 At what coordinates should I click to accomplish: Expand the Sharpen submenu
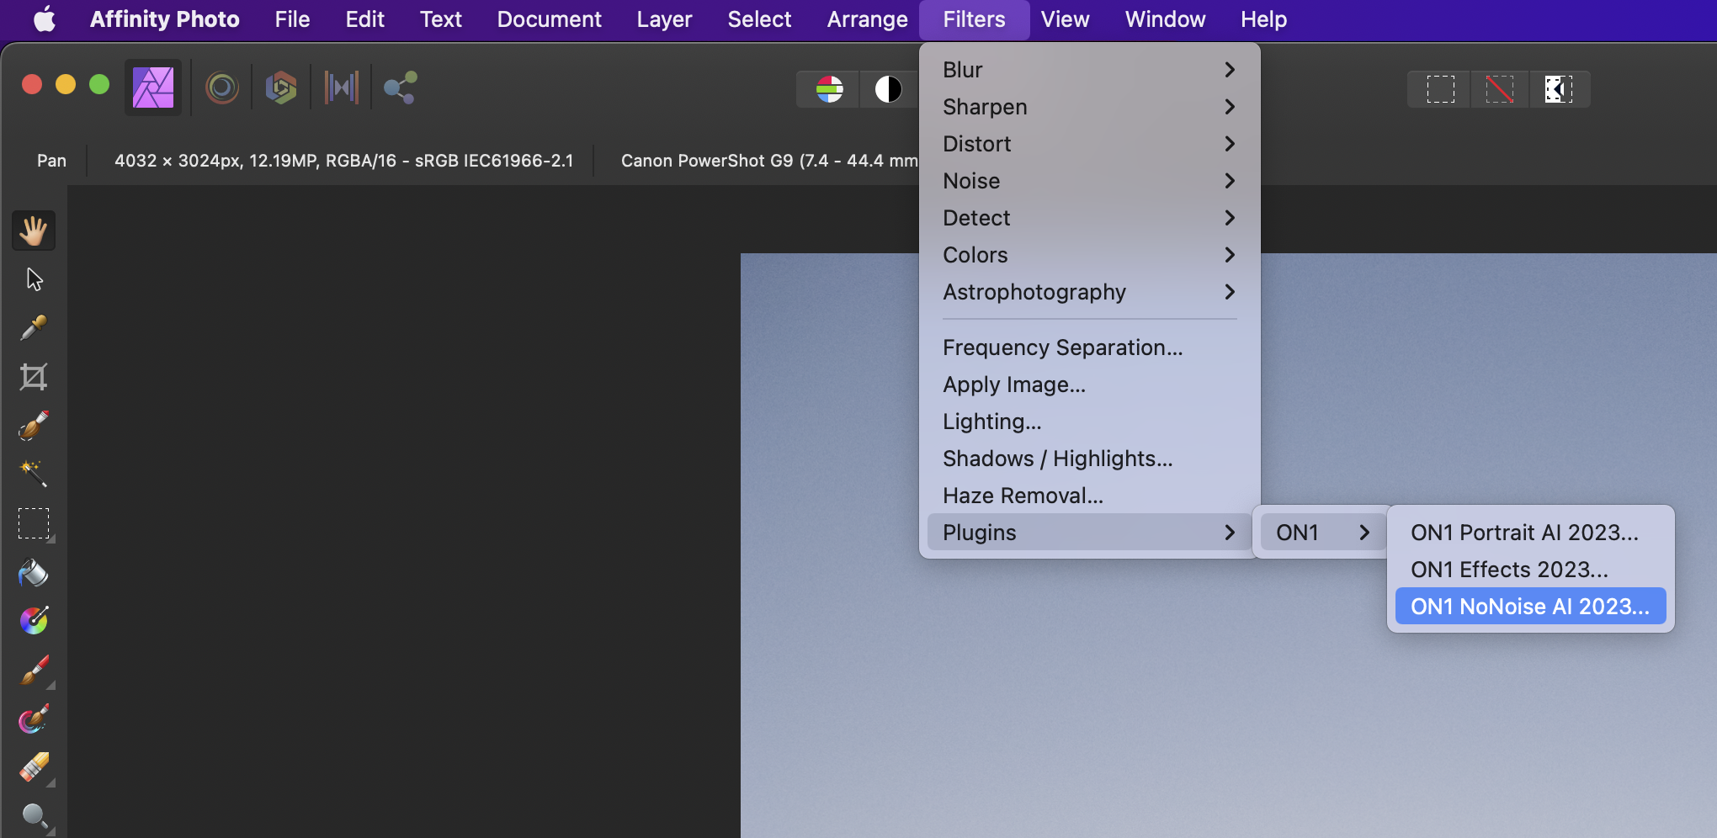[1090, 107]
